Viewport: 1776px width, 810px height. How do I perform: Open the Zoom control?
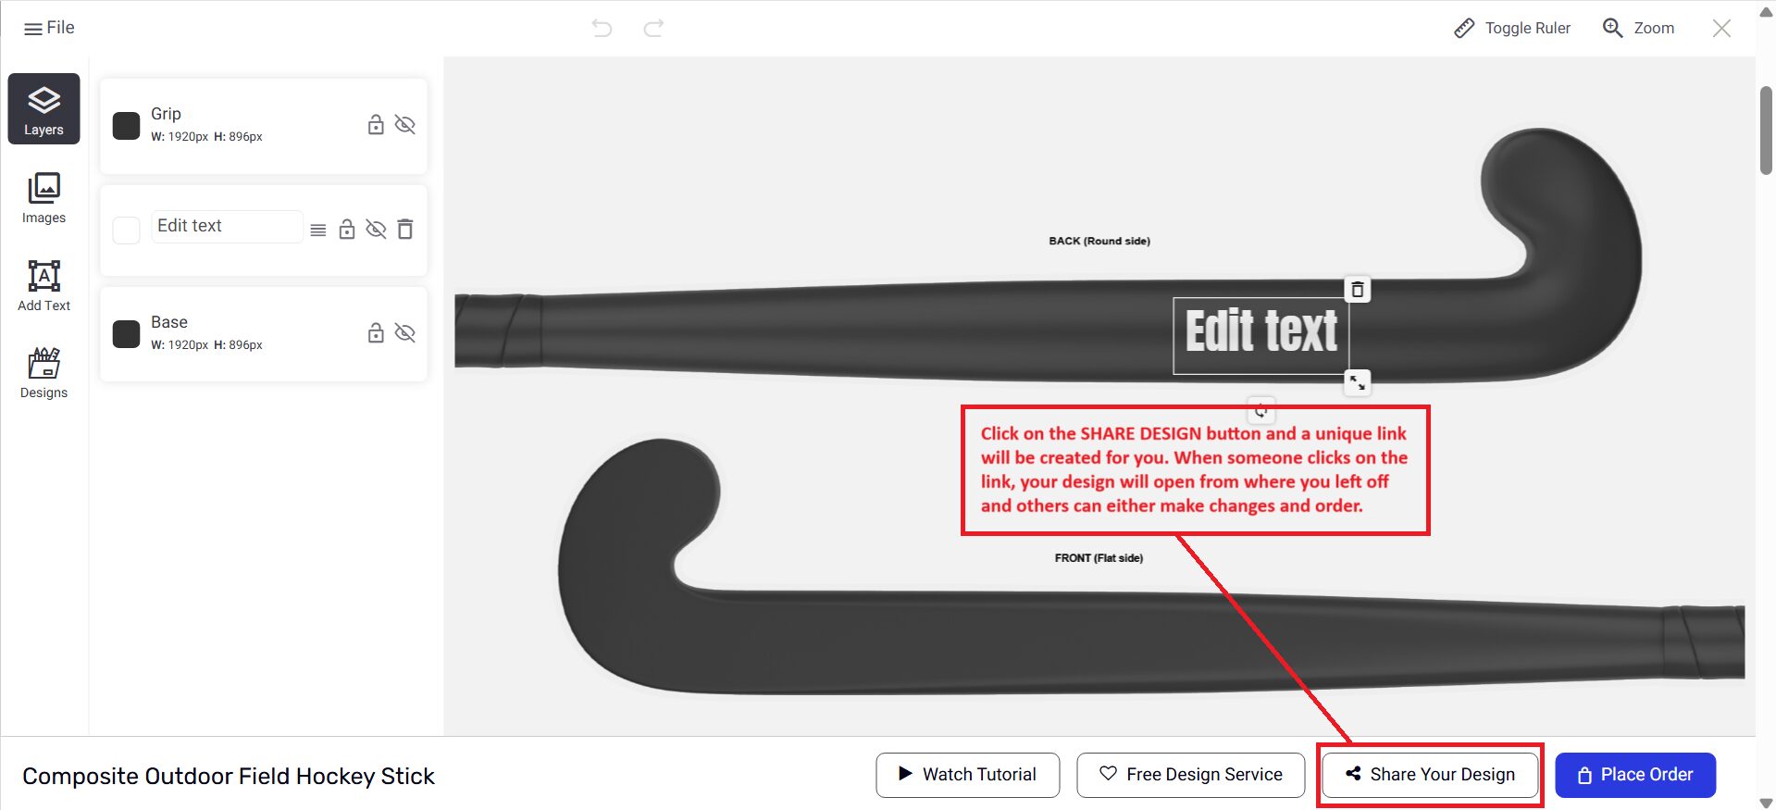pyautogui.click(x=1638, y=28)
